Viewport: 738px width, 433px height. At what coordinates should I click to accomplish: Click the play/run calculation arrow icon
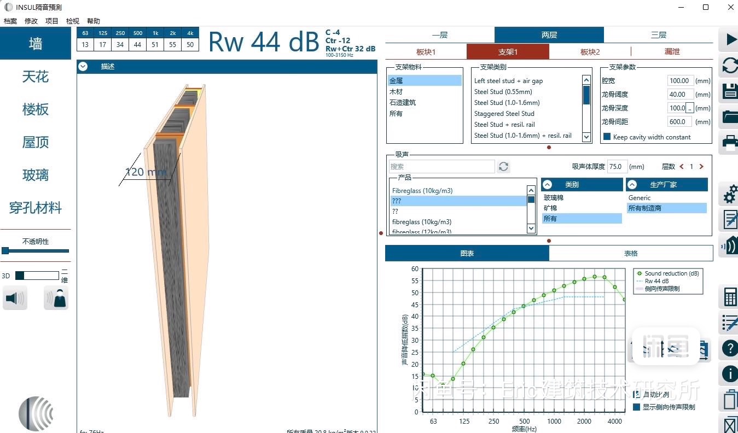730,39
